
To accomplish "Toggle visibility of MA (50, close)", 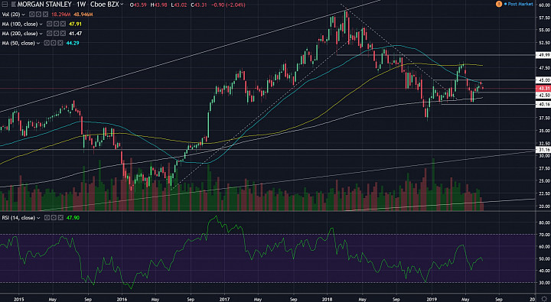I will (x=47, y=43).
